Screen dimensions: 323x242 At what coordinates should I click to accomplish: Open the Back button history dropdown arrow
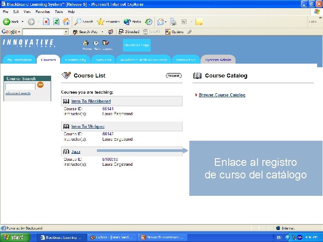click(22, 22)
